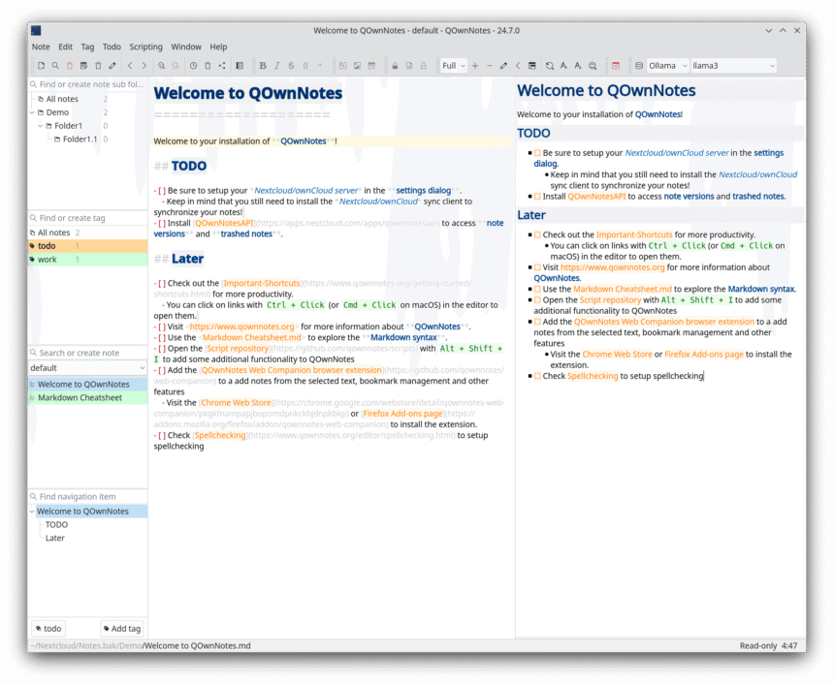The image size is (834, 685).
Task: Check the 'Open the Script repository' preview checkbox
Action: coord(538,300)
